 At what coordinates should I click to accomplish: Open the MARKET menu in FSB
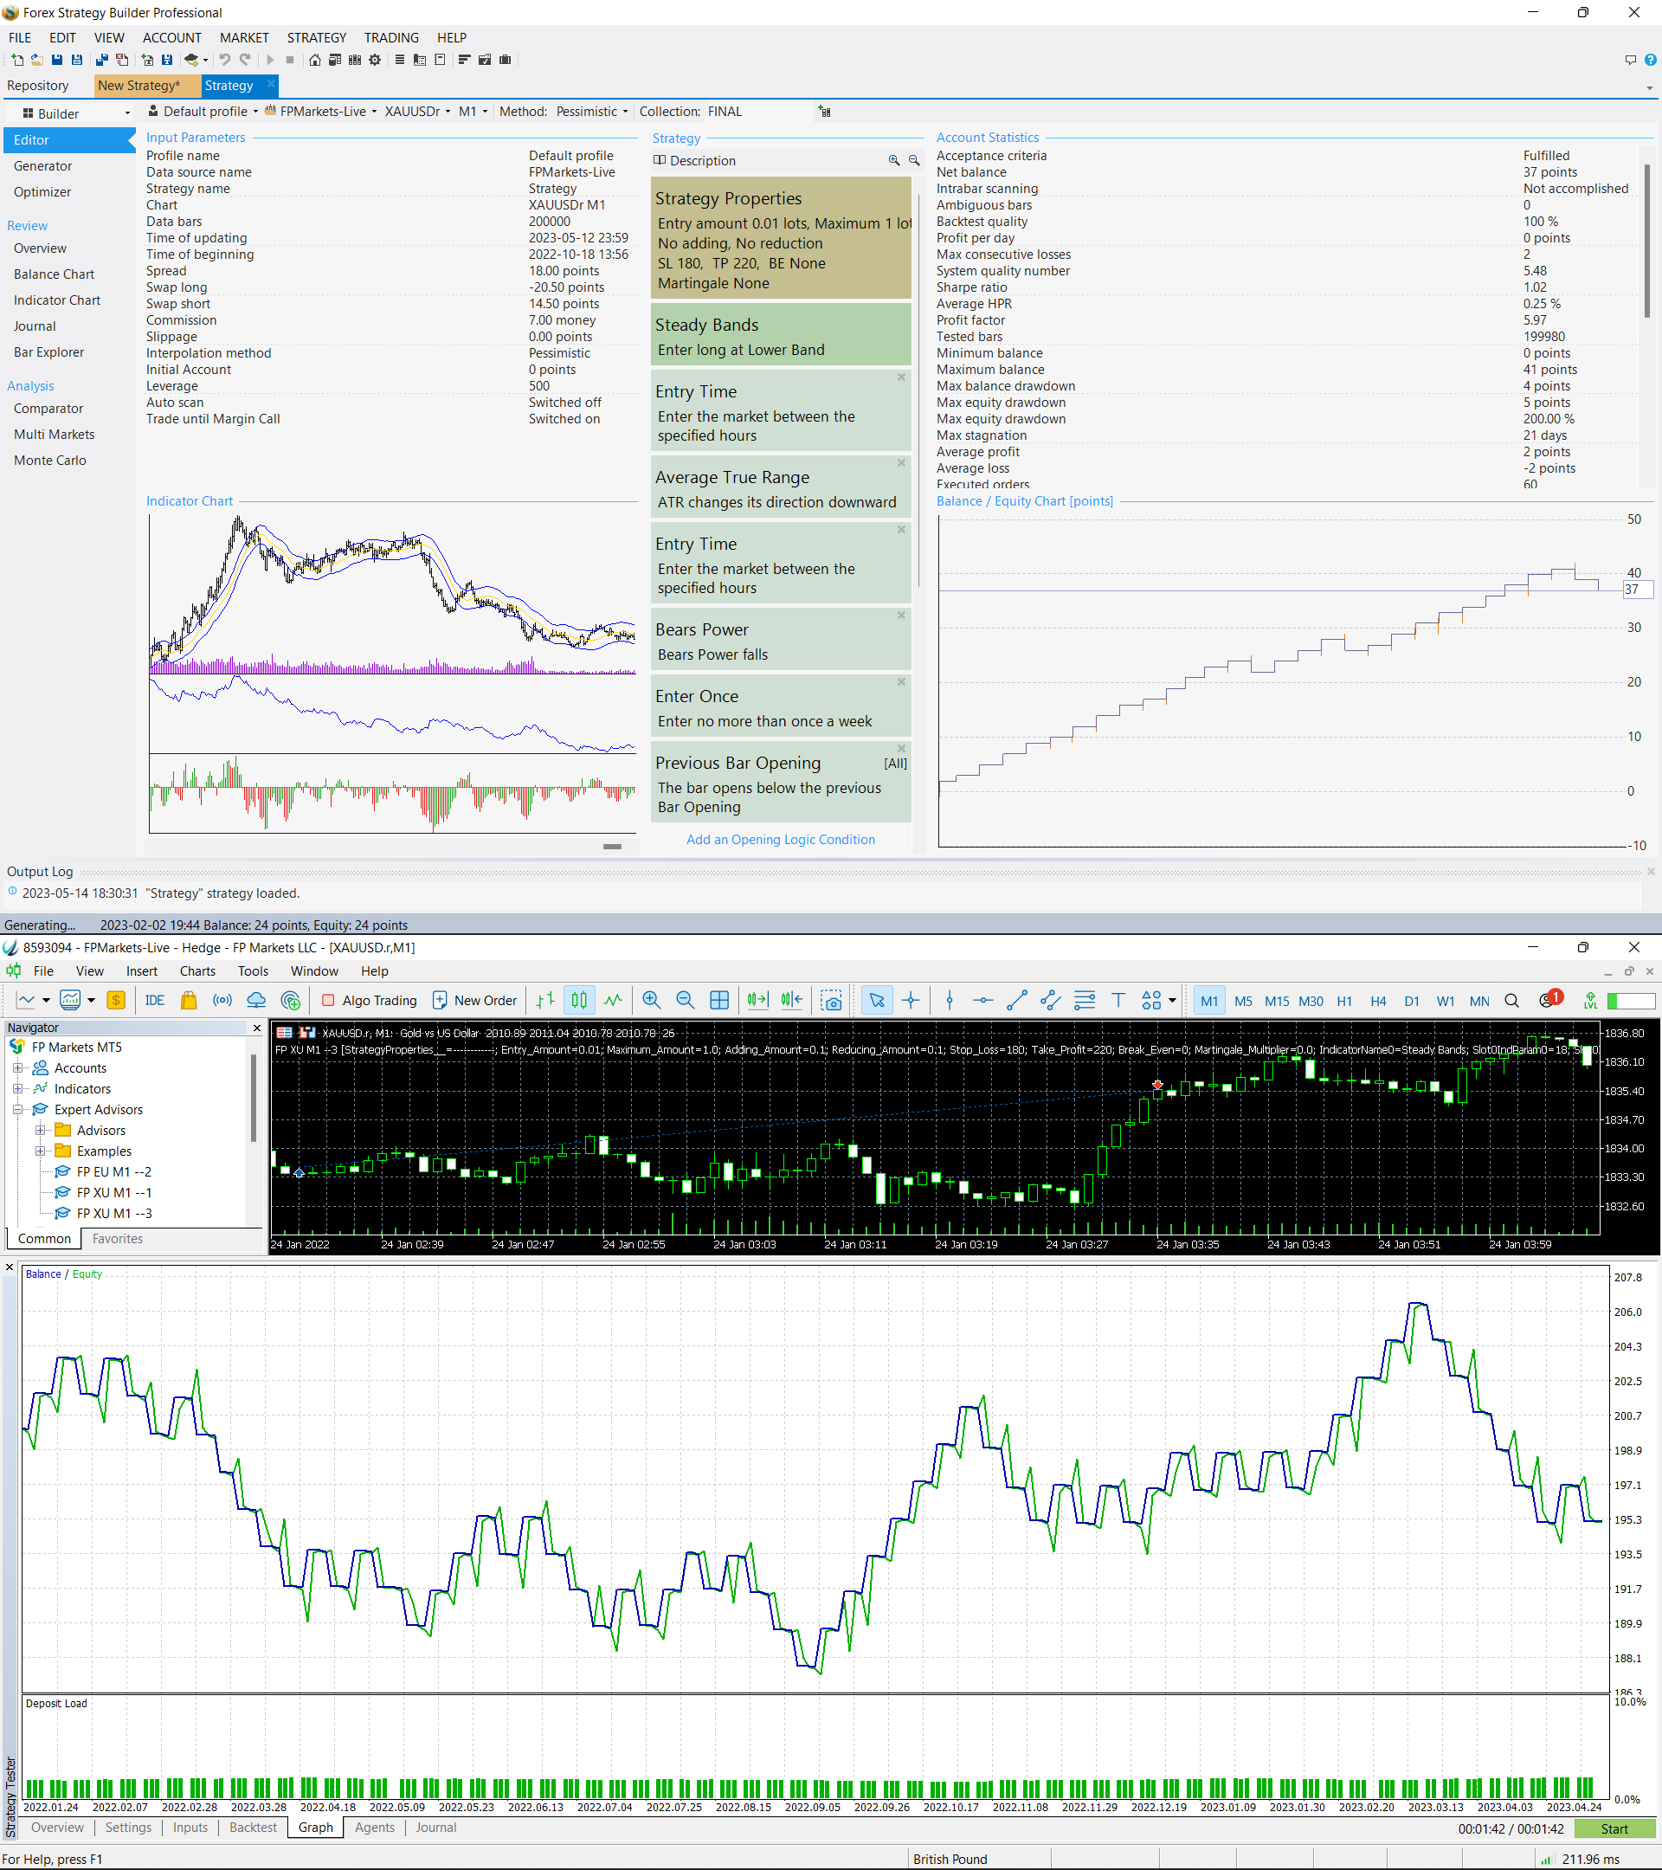[x=244, y=37]
